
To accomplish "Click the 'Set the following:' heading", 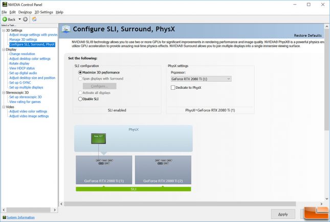I will [83, 58].
